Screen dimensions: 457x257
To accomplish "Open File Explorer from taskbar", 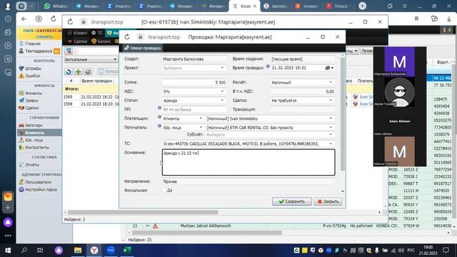I will [78, 251].
